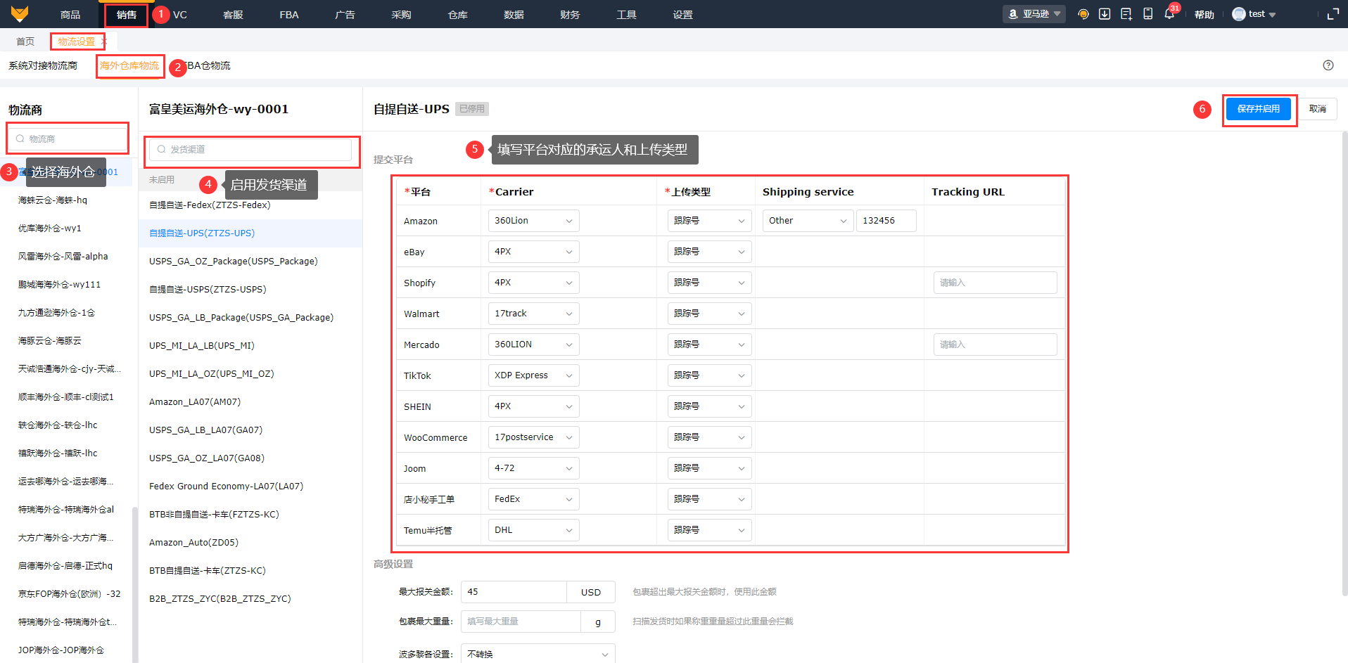The width and height of the screenshot is (1348, 663).
Task: Toggle fullscreen with the expand icon
Action: point(1333,14)
